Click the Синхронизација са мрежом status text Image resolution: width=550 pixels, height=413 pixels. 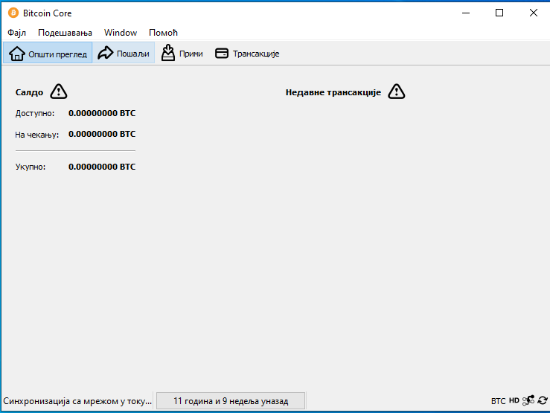pos(77,401)
